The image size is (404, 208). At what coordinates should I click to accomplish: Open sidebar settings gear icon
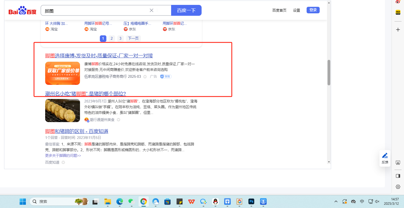point(398,187)
